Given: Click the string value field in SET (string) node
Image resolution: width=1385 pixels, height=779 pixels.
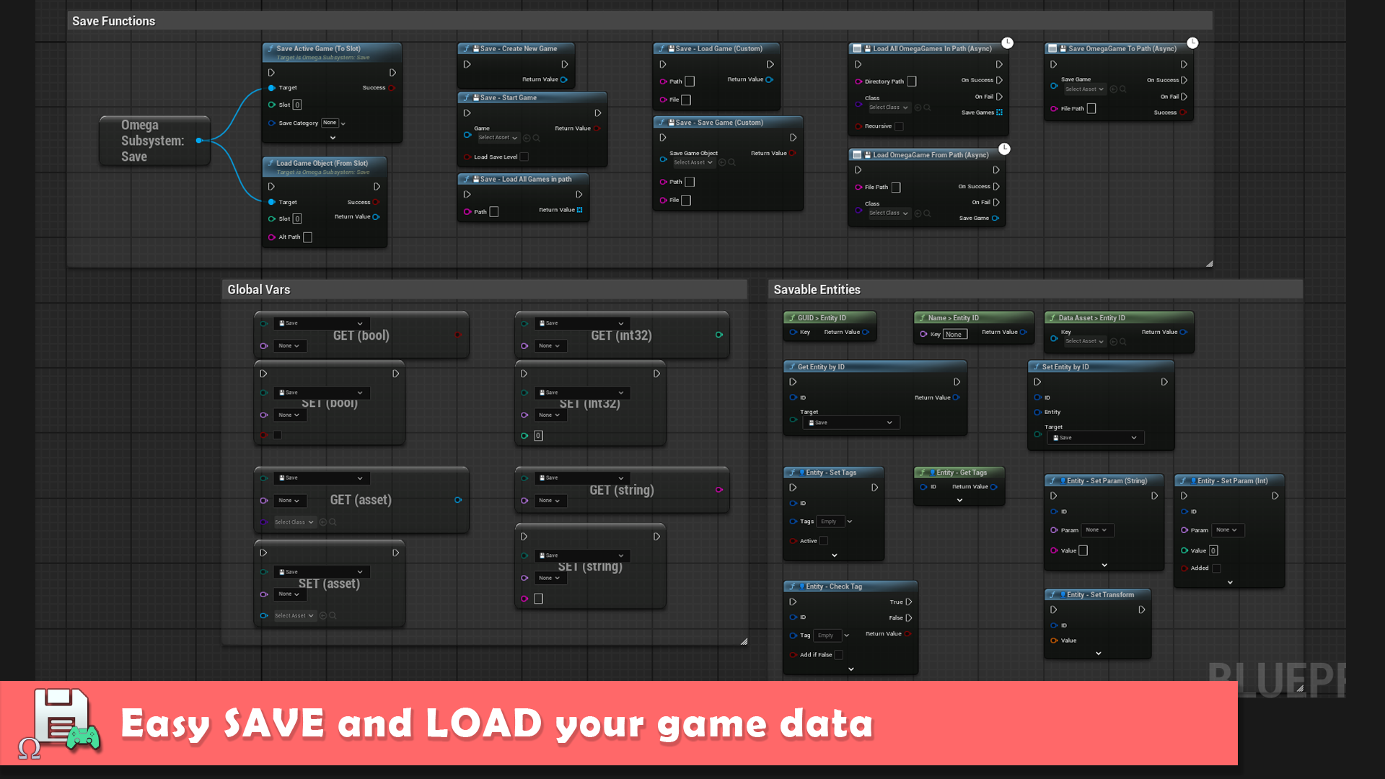Looking at the screenshot, I should (x=538, y=599).
